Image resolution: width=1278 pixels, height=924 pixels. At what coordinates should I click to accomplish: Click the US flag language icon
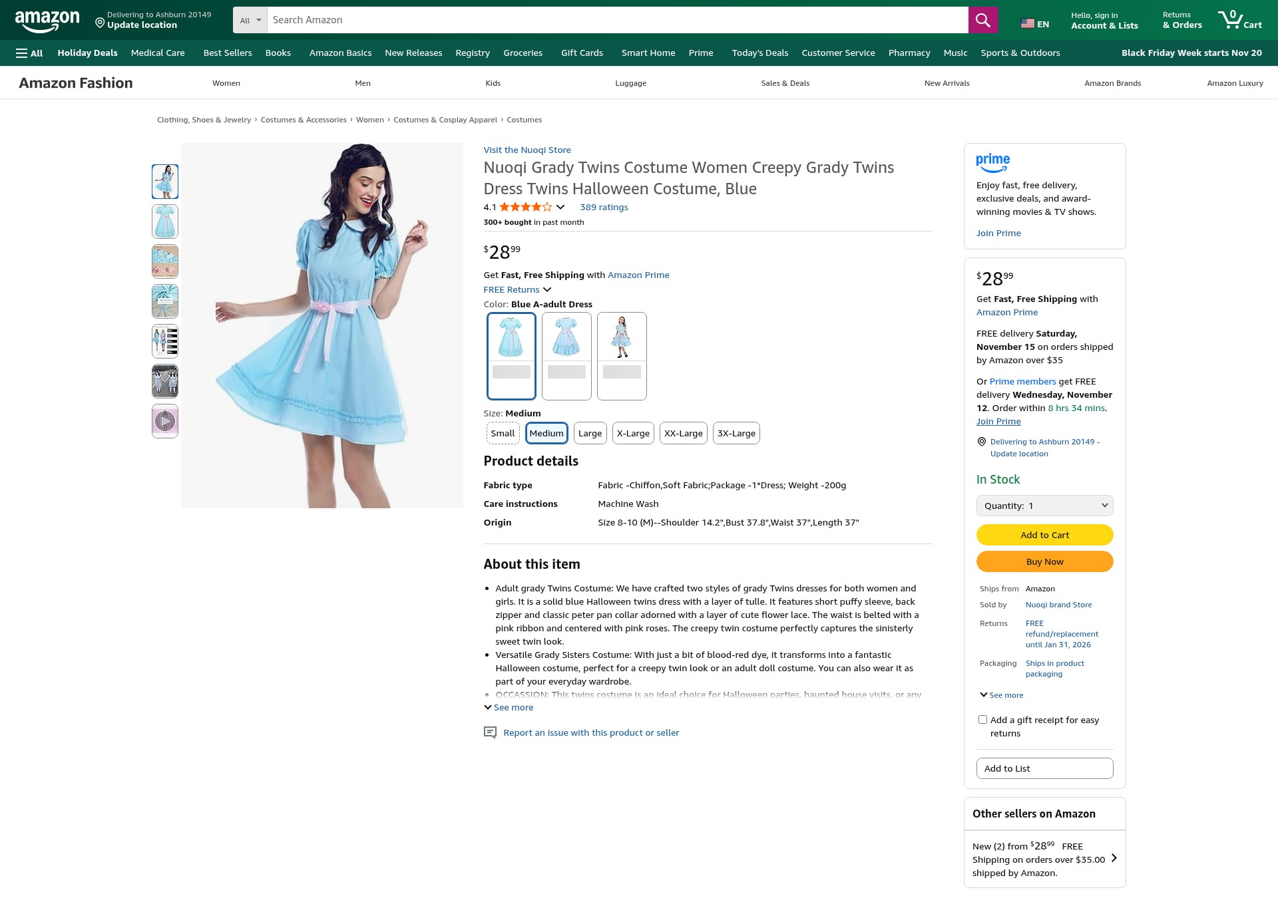pos(1028,24)
